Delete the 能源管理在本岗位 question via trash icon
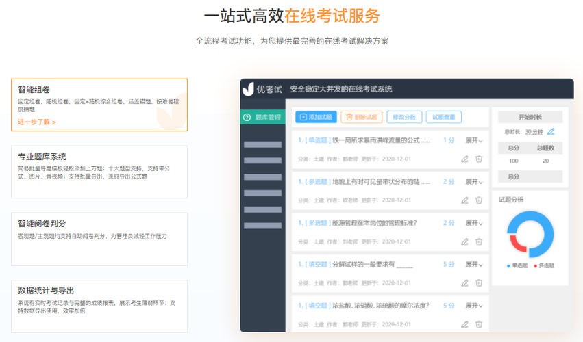The height and width of the screenshot is (342, 583). [x=479, y=241]
